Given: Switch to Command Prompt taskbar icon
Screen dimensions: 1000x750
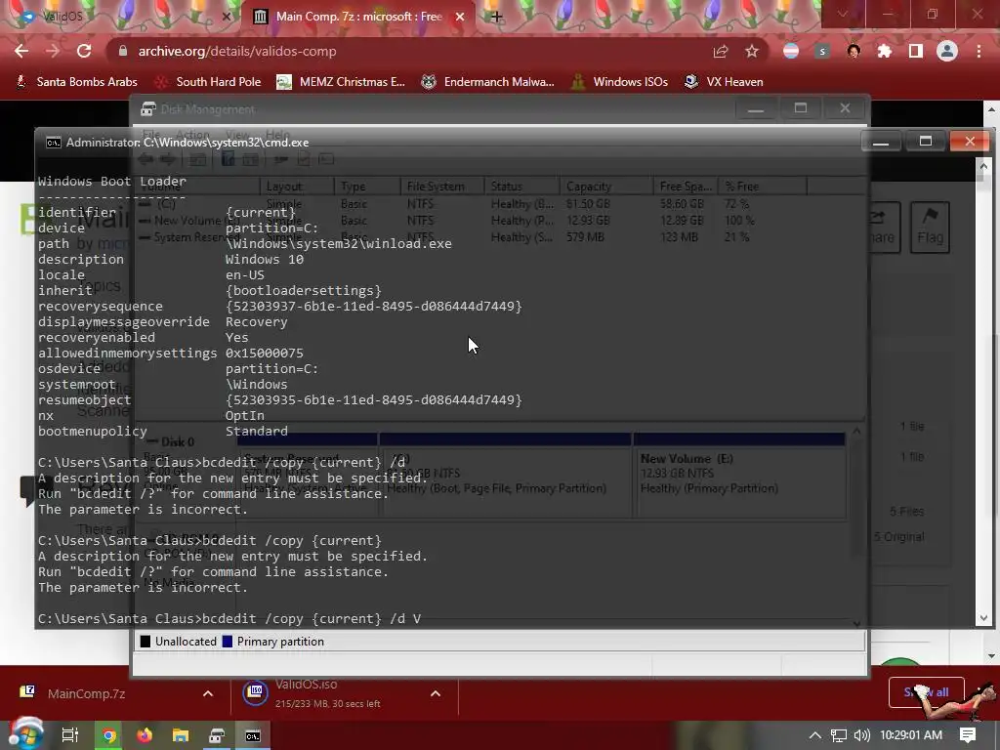Looking at the screenshot, I should 253,735.
